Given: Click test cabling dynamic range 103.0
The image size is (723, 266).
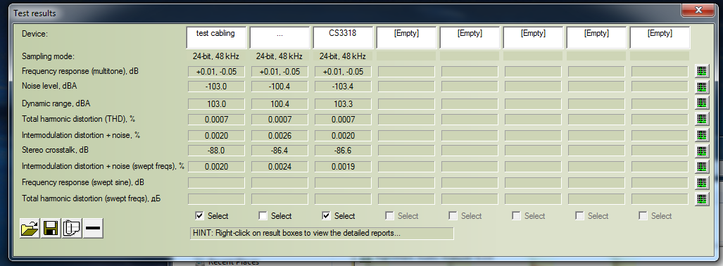Looking at the screenshot, I should click(216, 103).
